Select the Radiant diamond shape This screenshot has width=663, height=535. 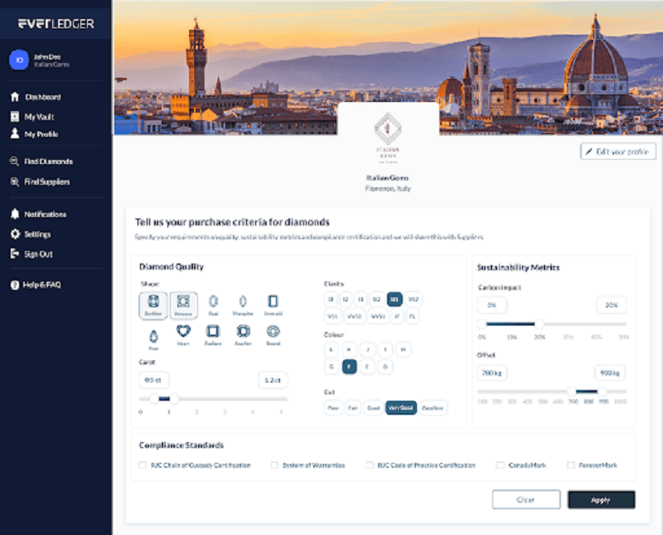point(213,332)
